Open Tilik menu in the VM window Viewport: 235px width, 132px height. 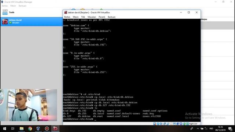tap(83, 17)
